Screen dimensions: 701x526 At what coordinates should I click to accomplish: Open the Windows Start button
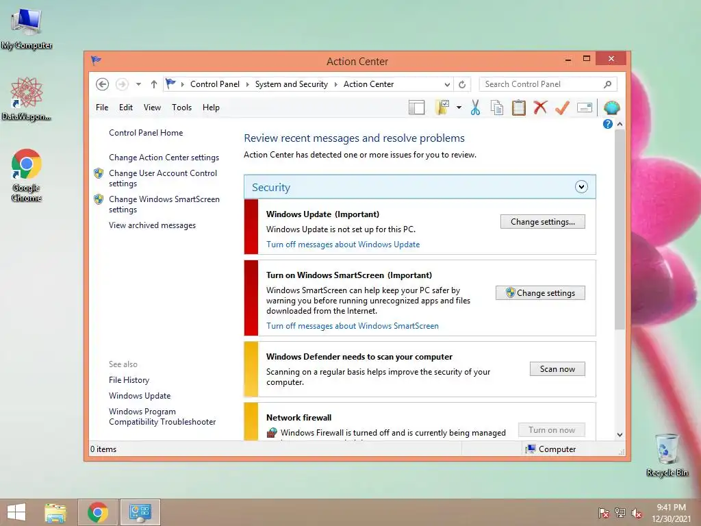pos(16,512)
